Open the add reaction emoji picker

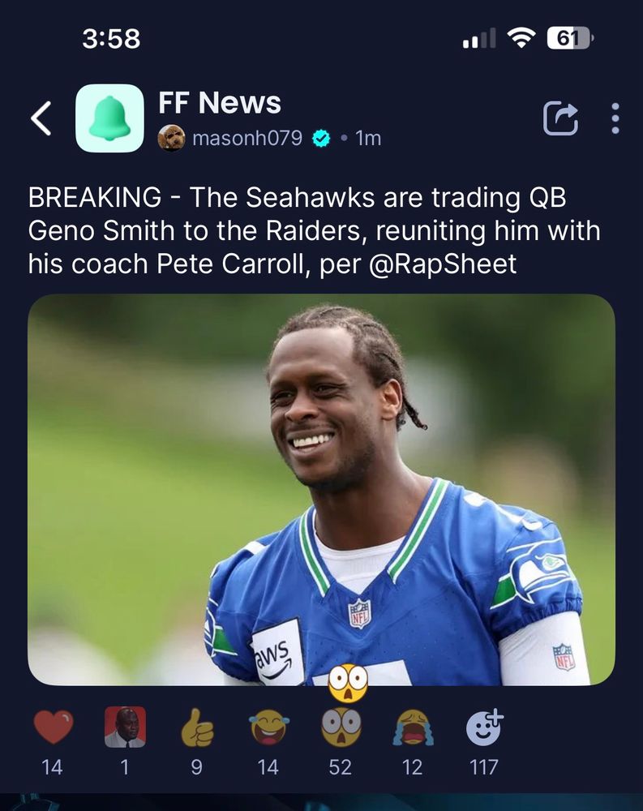tap(485, 727)
